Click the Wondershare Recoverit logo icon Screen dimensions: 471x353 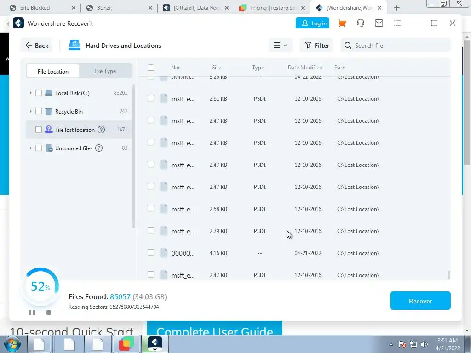tap(18, 23)
